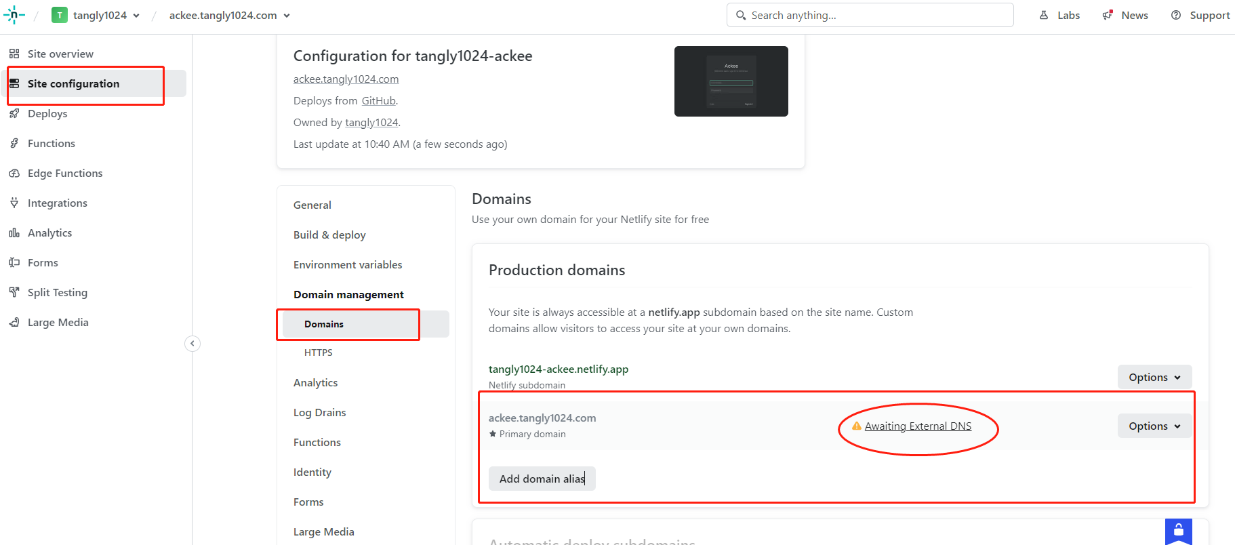Open Functions configuration section

[317, 442]
